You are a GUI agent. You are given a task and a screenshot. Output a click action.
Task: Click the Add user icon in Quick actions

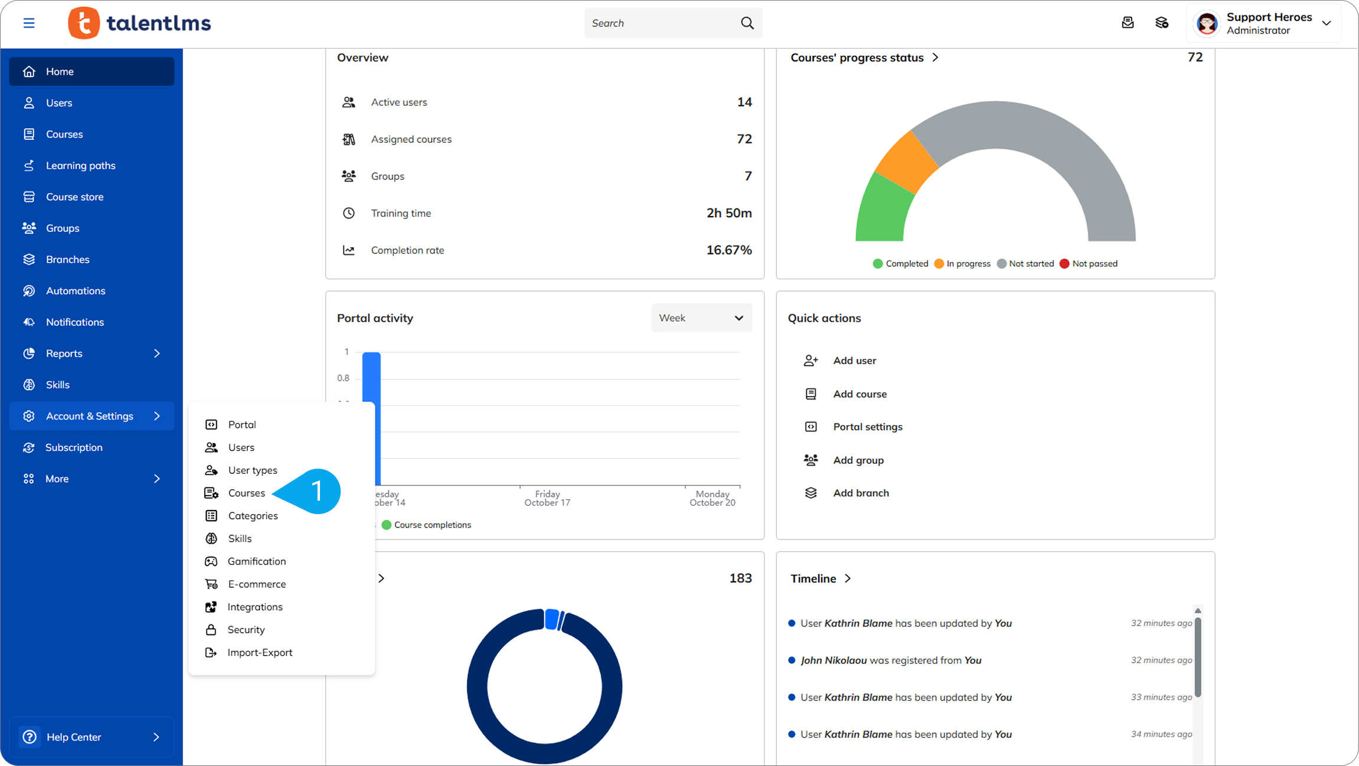pyautogui.click(x=811, y=361)
